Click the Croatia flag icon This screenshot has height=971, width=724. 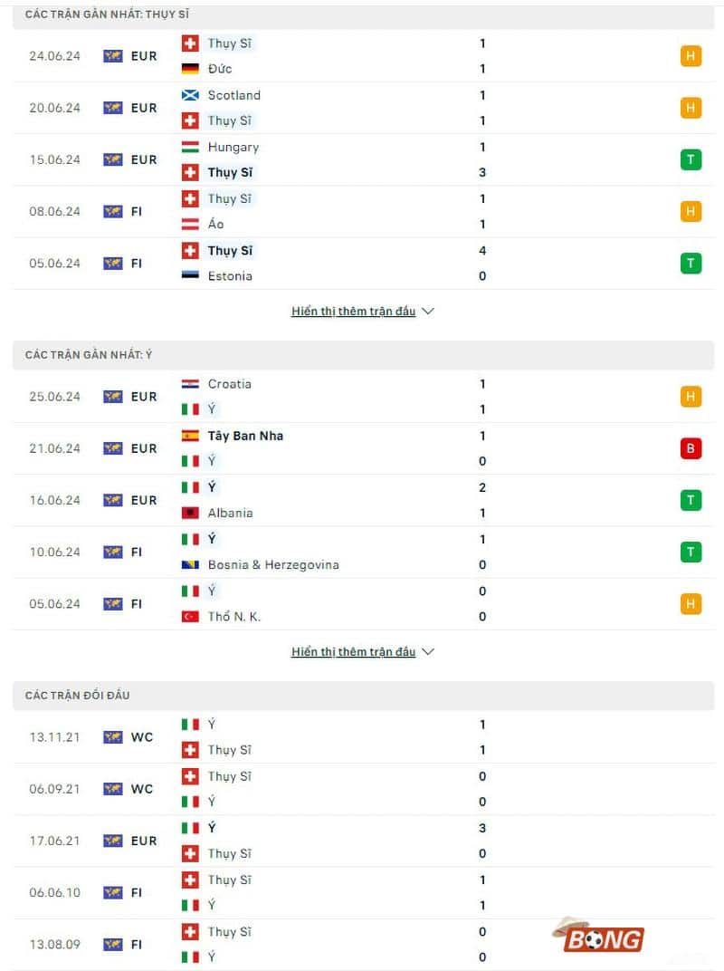pos(190,384)
